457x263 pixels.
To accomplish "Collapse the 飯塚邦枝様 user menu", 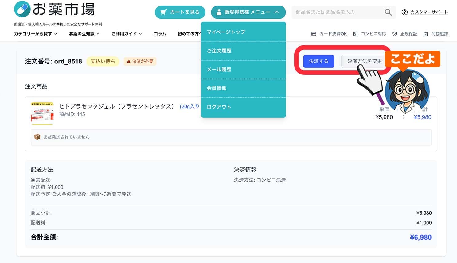I will click(248, 12).
